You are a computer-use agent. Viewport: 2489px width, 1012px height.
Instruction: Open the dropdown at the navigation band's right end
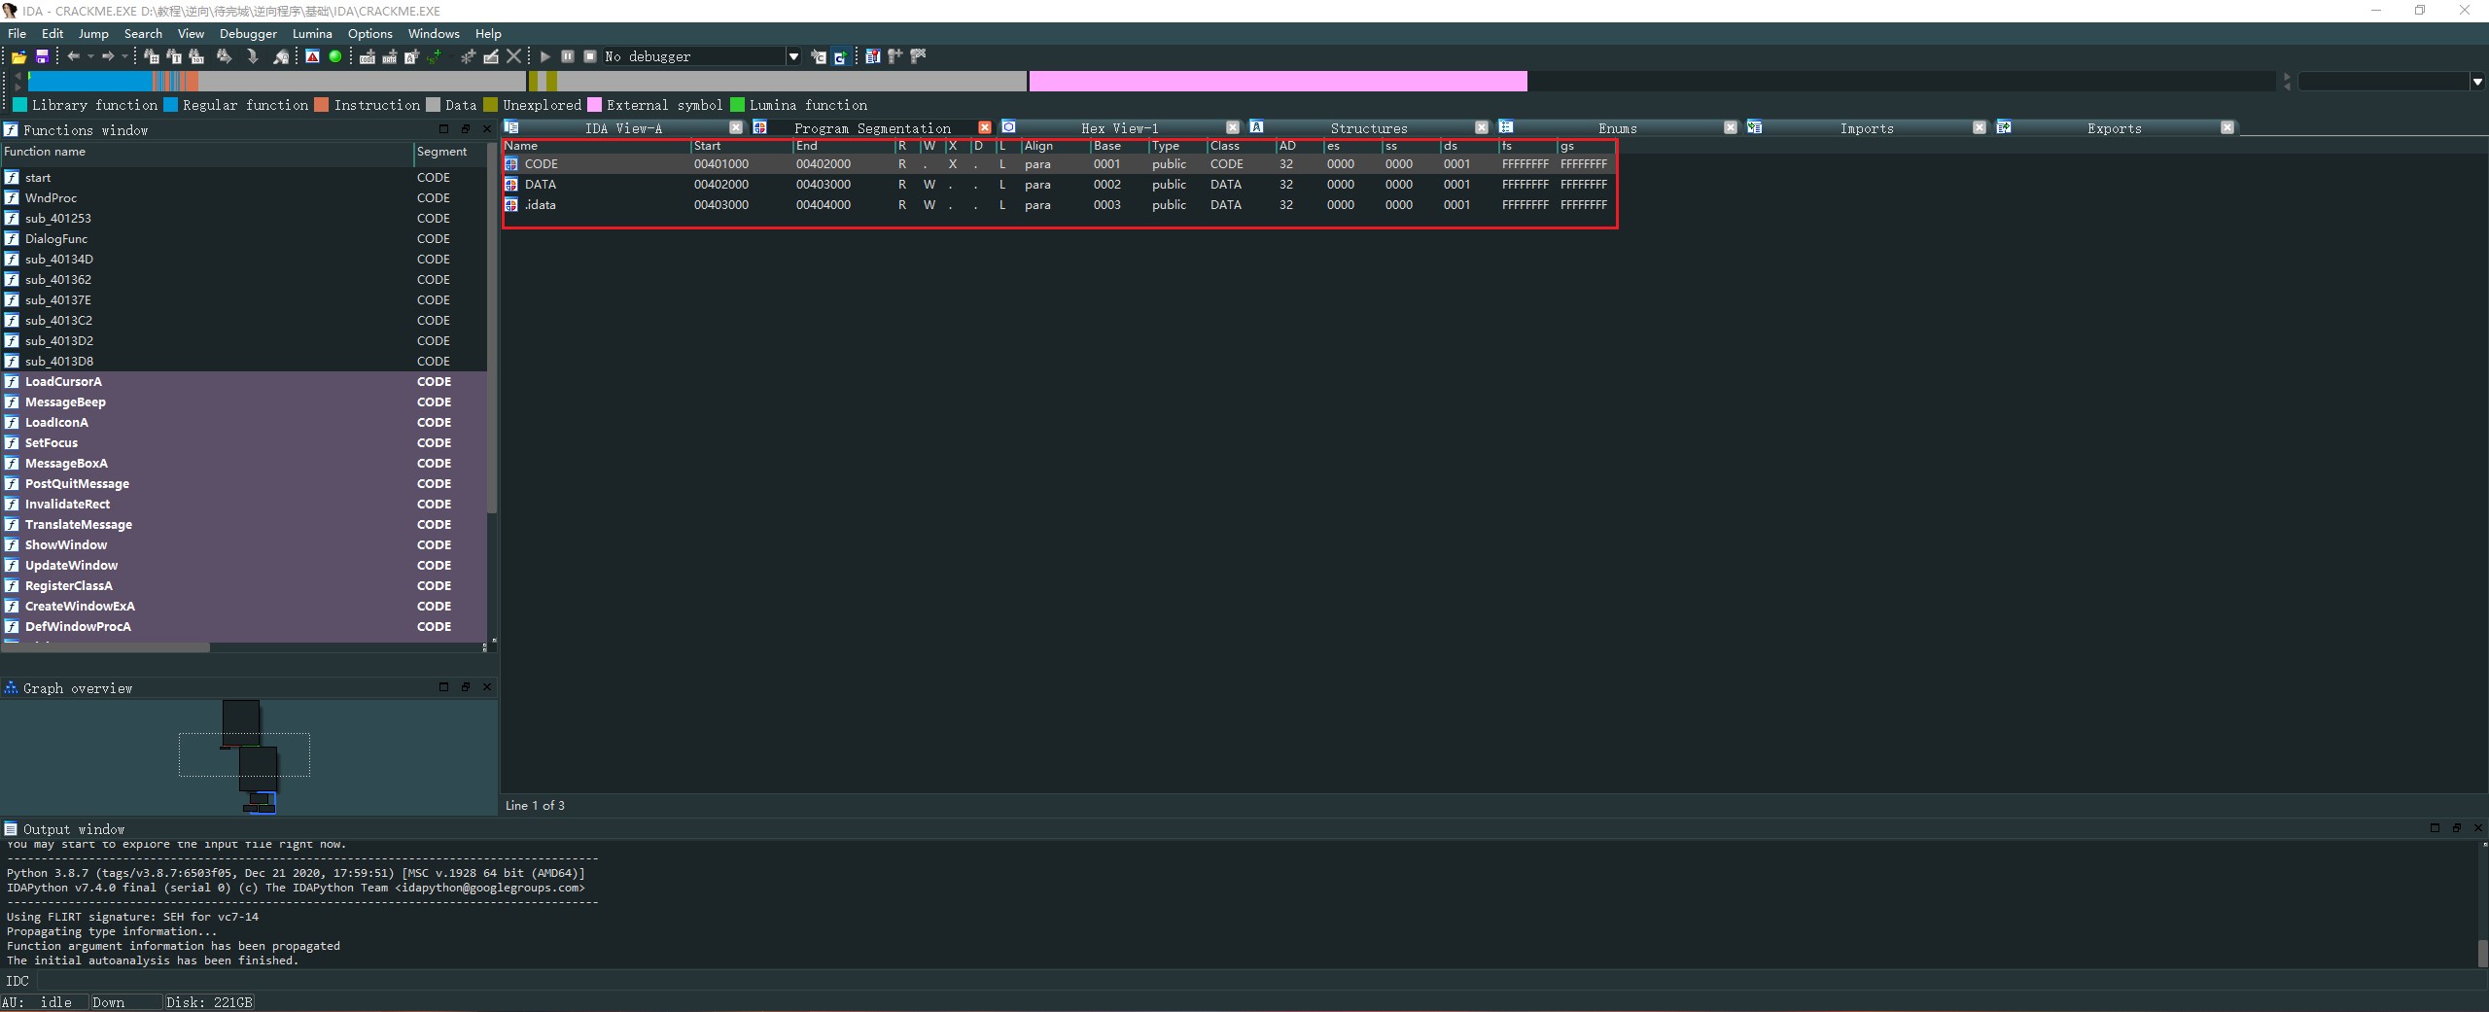coord(2477,82)
